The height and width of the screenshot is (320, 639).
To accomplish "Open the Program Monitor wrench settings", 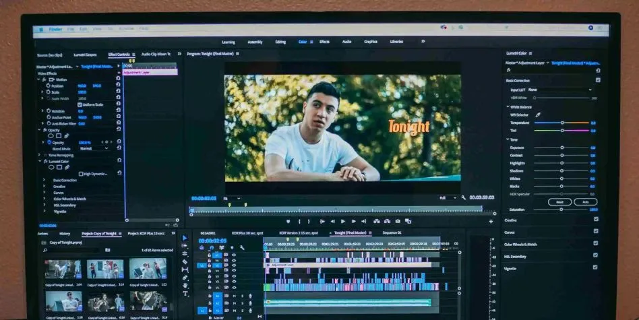I will 463,198.
